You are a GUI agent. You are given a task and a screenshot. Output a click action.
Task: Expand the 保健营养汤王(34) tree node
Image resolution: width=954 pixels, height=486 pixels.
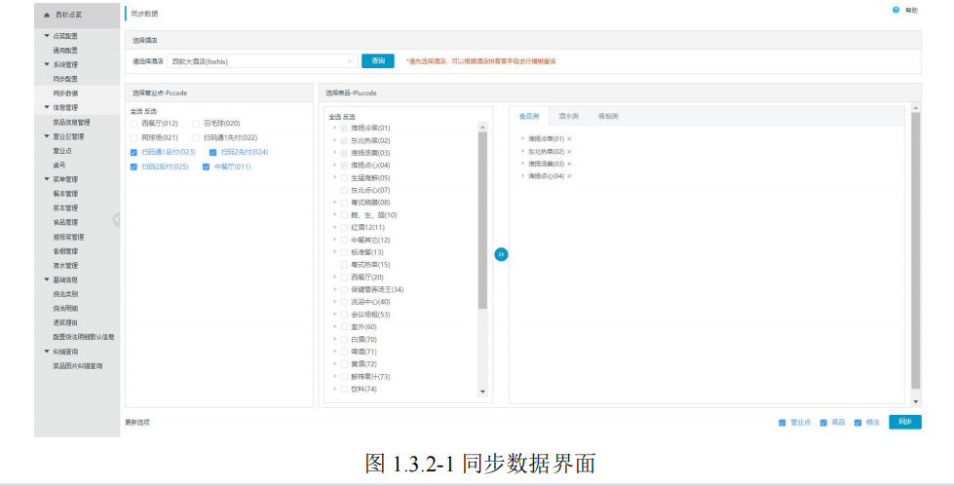click(334, 289)
